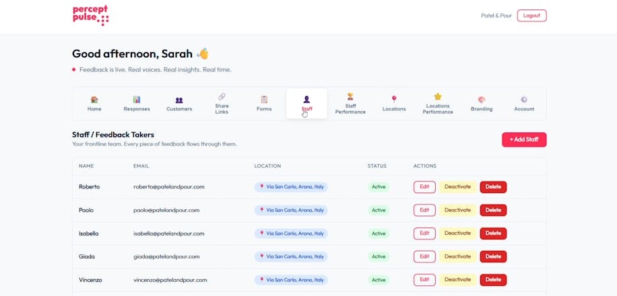The width and height of the screenshot is (617, 296).
Task: Open the Account tab label
Action: (524, 109)
